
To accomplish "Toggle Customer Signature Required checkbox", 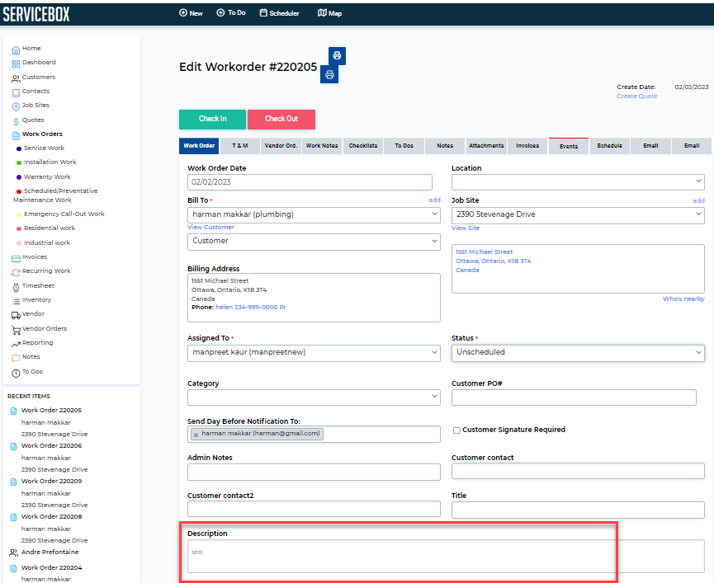I will click(456, 430).
